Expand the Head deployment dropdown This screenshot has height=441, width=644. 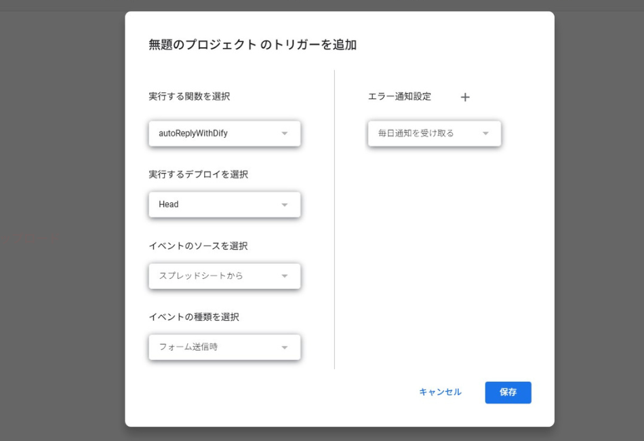pos(217,205)
